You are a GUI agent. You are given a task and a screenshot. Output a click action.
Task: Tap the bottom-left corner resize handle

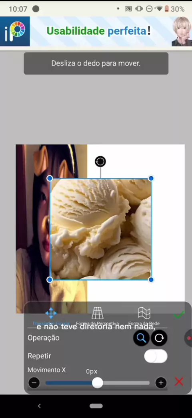(50, 280)
